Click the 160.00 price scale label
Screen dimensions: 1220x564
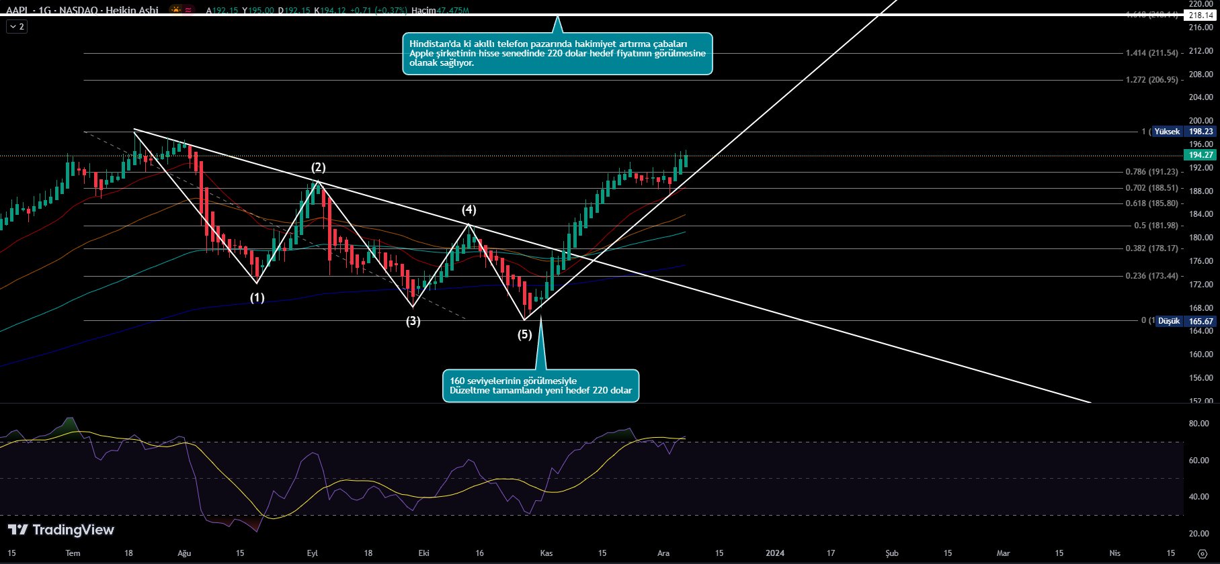coord(1201,355)
